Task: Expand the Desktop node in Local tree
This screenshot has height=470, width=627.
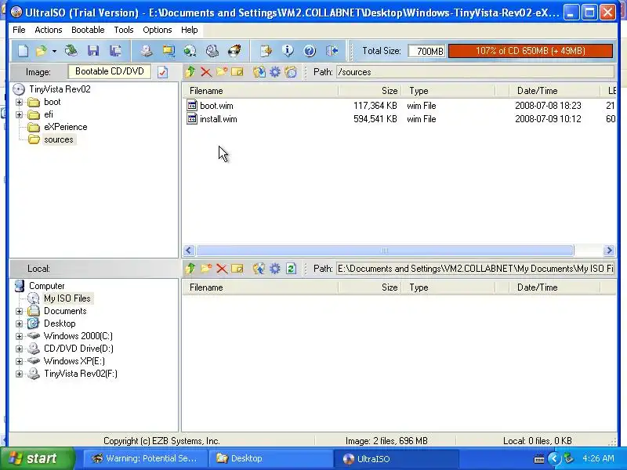Action: [x=19, y=324]
